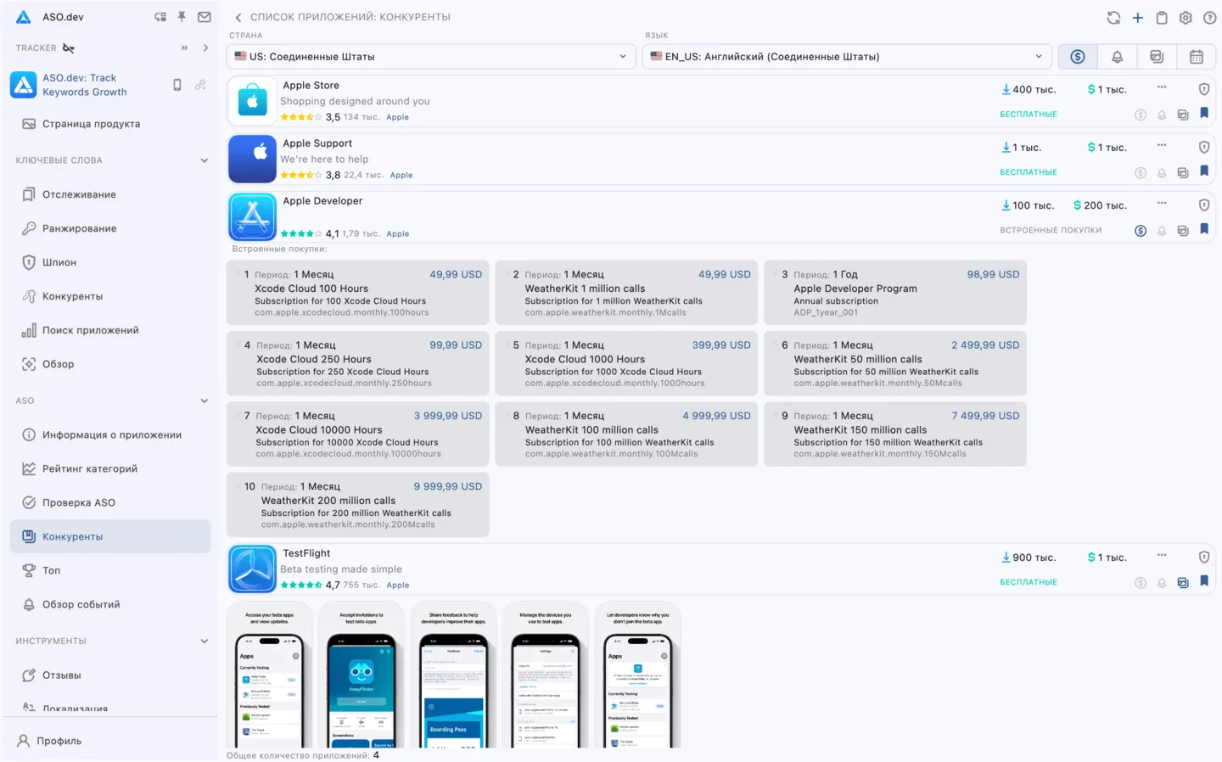Select Рейтинг категорий in sidebar
Image resolution: width=1222 pixels, height=762 pixels.
(x=89, y=468)
